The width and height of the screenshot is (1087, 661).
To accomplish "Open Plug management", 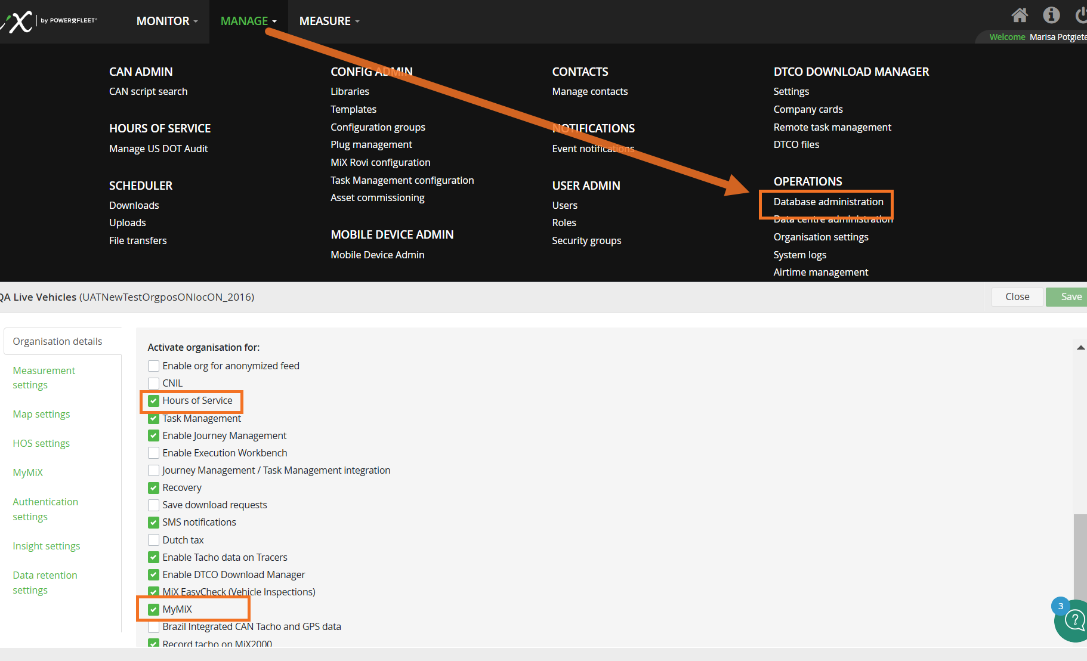I will coord(371,144).
